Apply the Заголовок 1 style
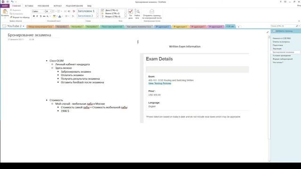 click(86, 11)
